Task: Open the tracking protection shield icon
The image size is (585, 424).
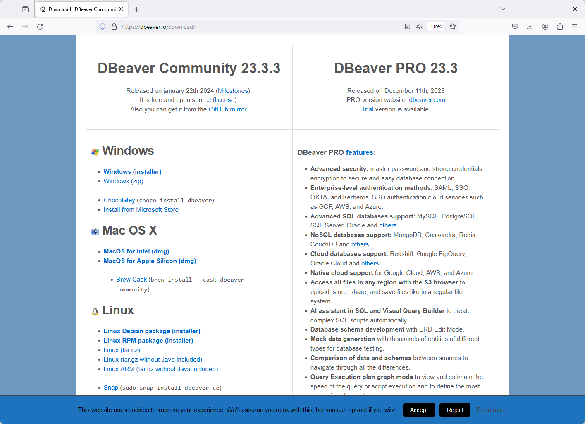Action: pos(103,27)
